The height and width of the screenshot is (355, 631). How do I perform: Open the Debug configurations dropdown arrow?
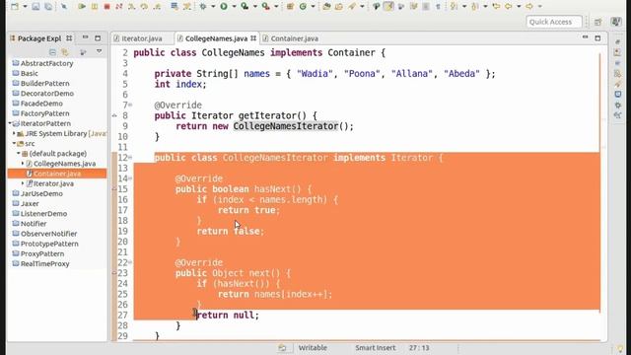tap(213, 7)
